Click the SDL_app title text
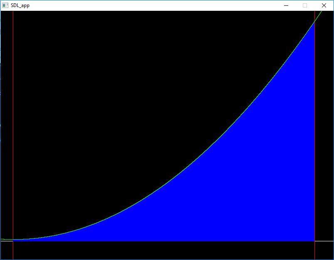The image size is (334, 260). [x=20, y=5]
